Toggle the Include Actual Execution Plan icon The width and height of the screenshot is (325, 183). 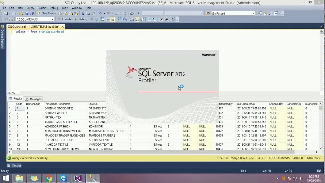pos(119,19)
